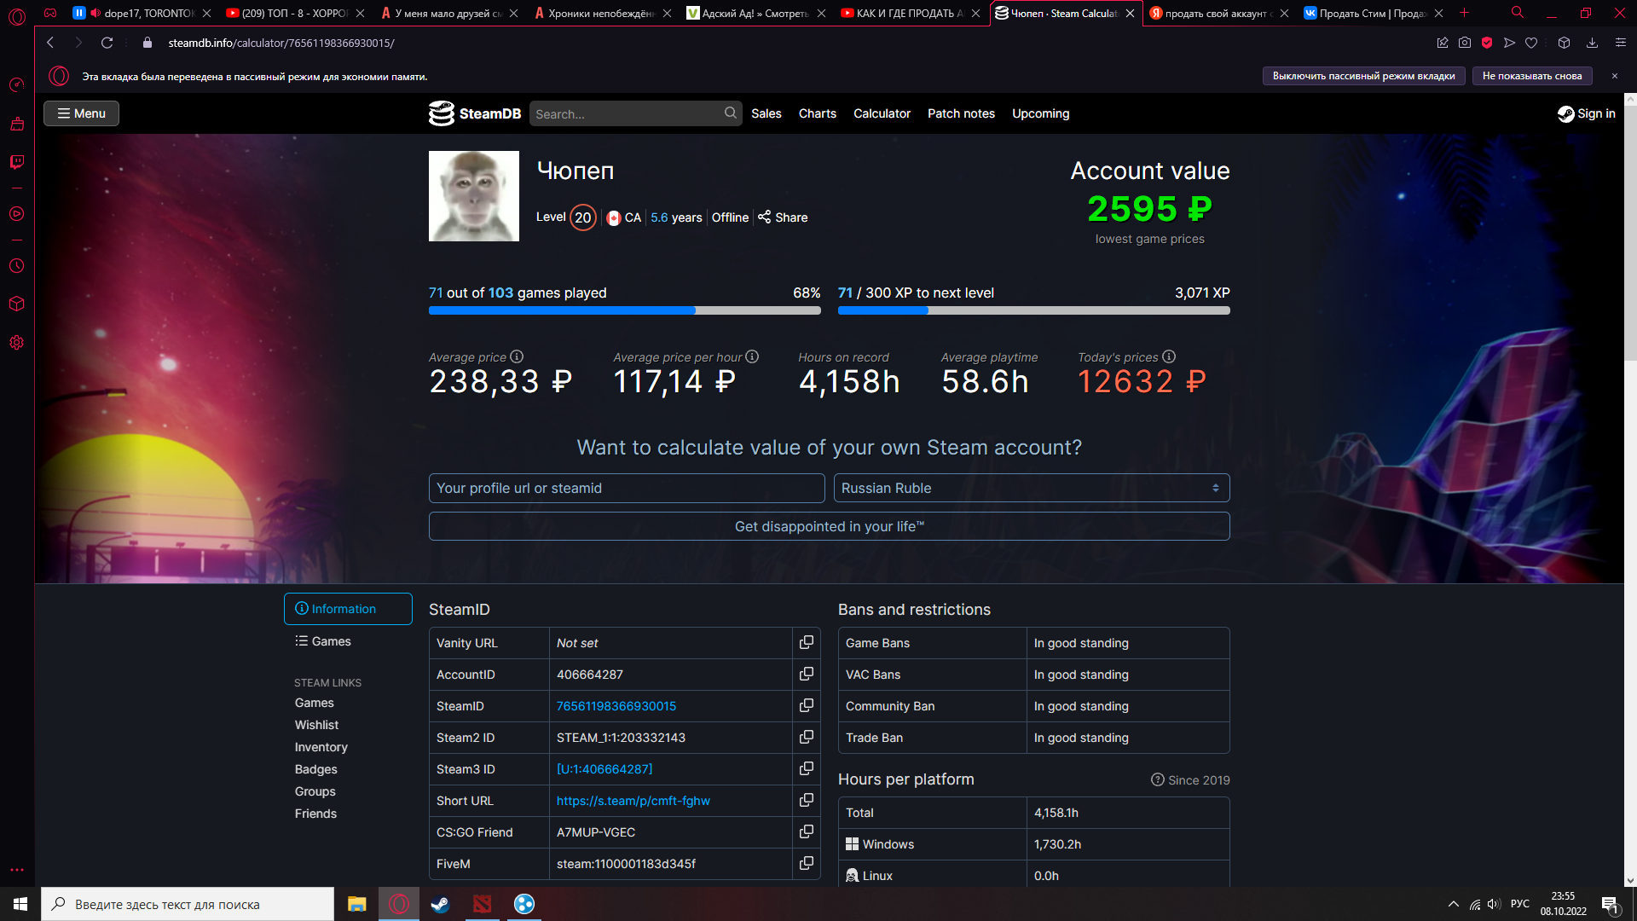1637x921 pixels.
Task: Click Выключить пассивный режим вкладки button
Action: 1363,76
